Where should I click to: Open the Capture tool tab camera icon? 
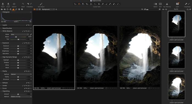pyautogui.click(x=5, y=9)
